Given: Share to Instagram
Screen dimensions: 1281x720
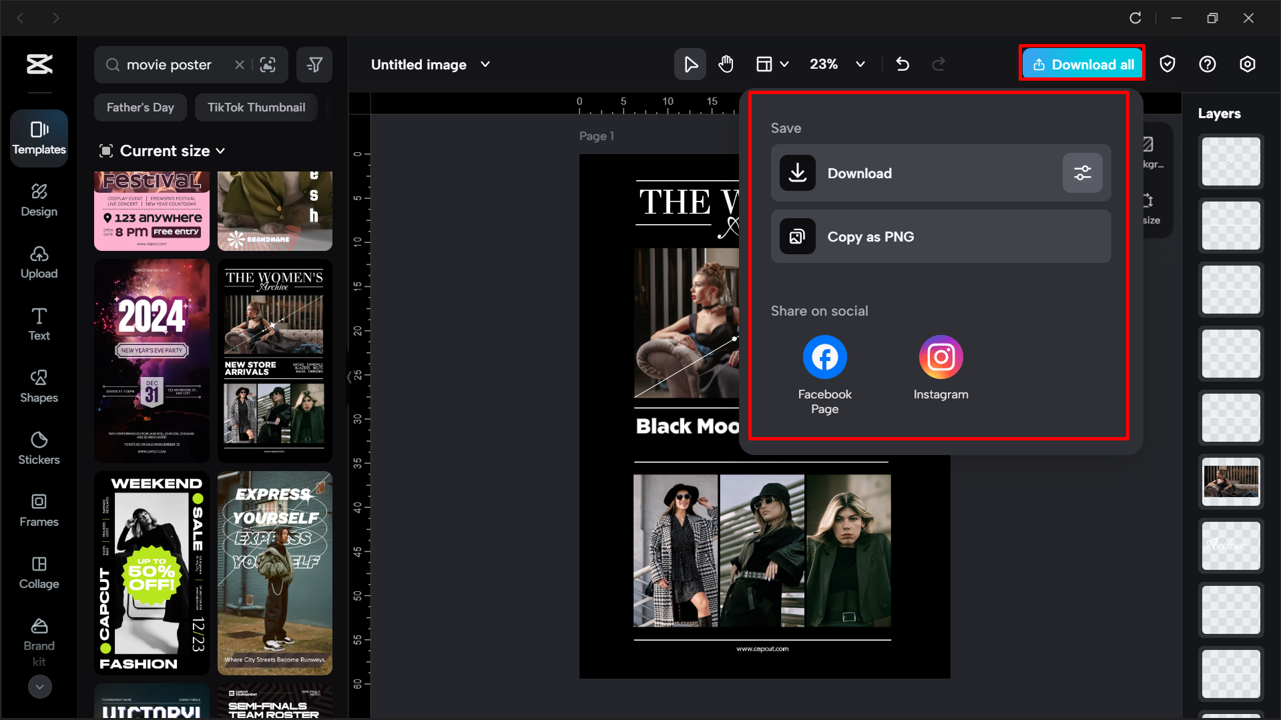Looking at the screenshot, I should [941, 368].
